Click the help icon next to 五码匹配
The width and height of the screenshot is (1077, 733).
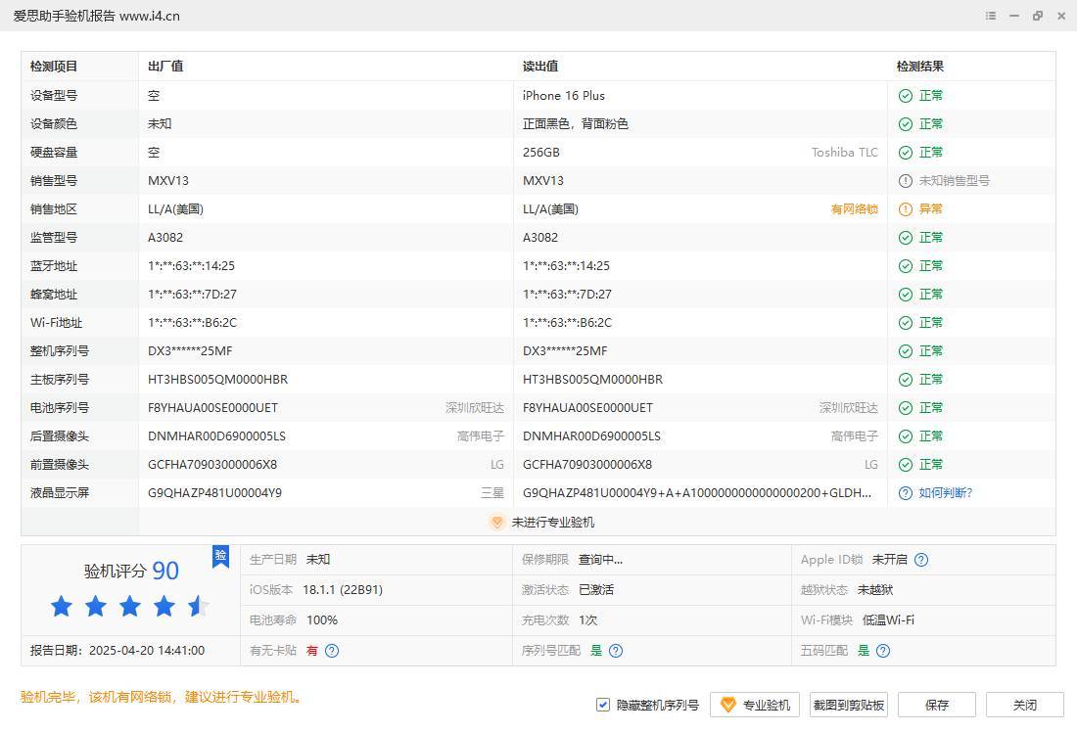pos(883,651)
